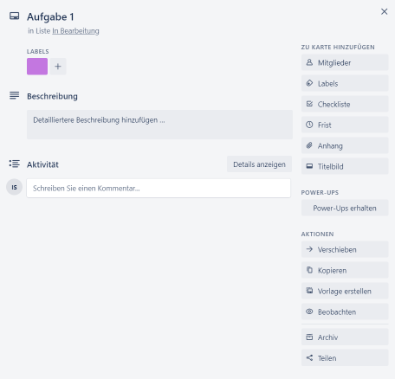Add a Checkliste to the card
Viewport: 395px width, 379px height.
click(345, 104)
